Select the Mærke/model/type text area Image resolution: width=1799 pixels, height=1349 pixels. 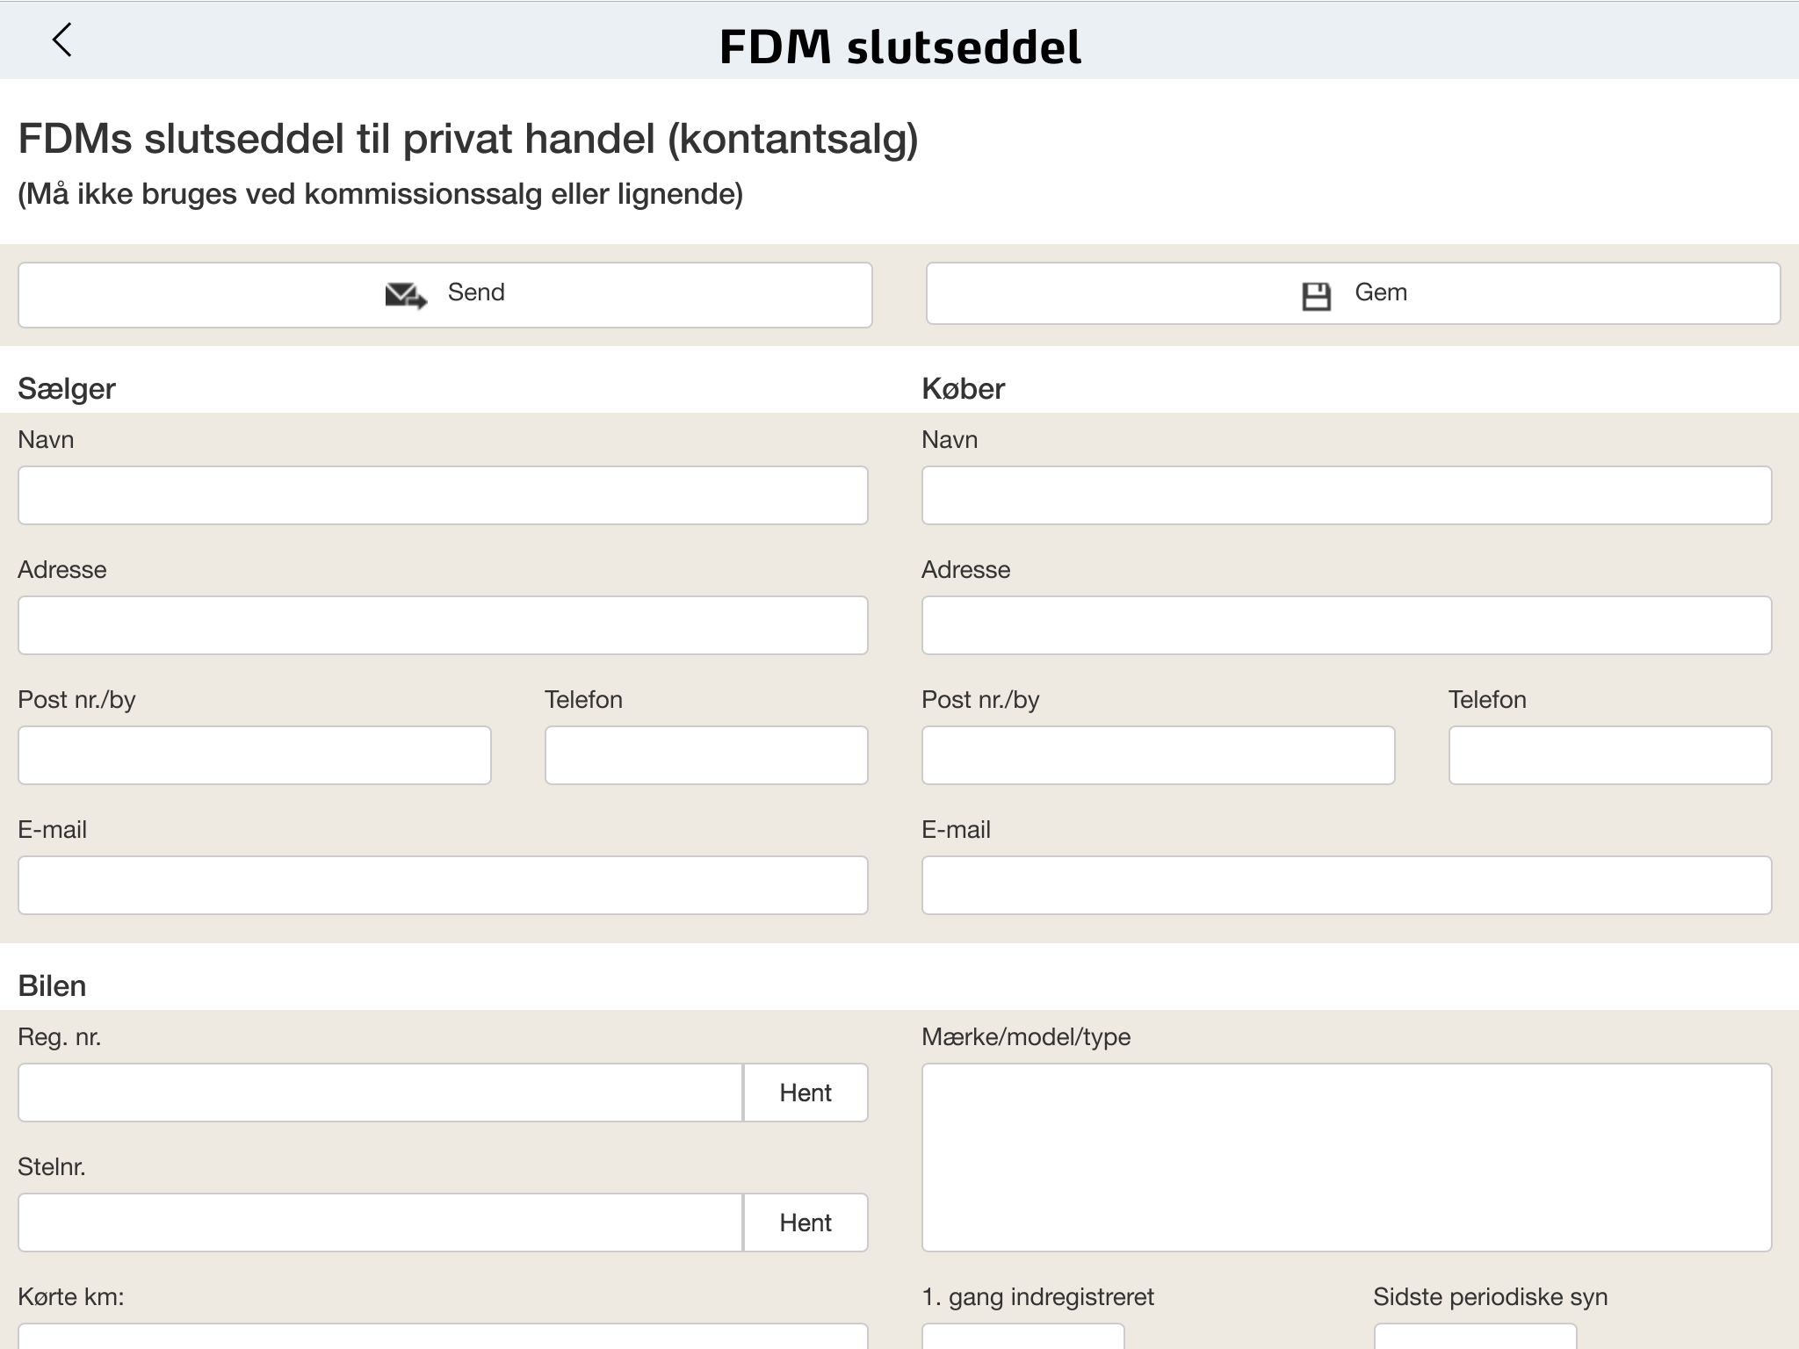1347,1158
